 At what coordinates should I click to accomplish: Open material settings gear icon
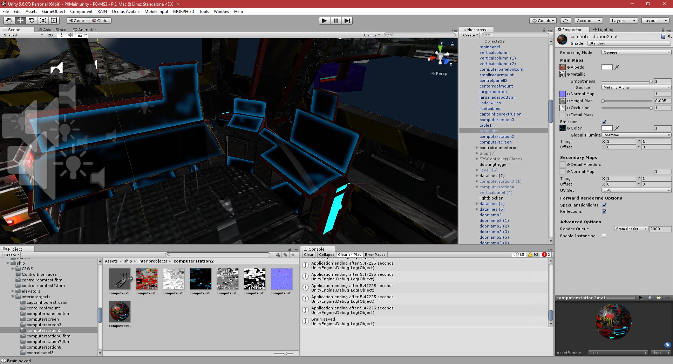click(669, 36)
